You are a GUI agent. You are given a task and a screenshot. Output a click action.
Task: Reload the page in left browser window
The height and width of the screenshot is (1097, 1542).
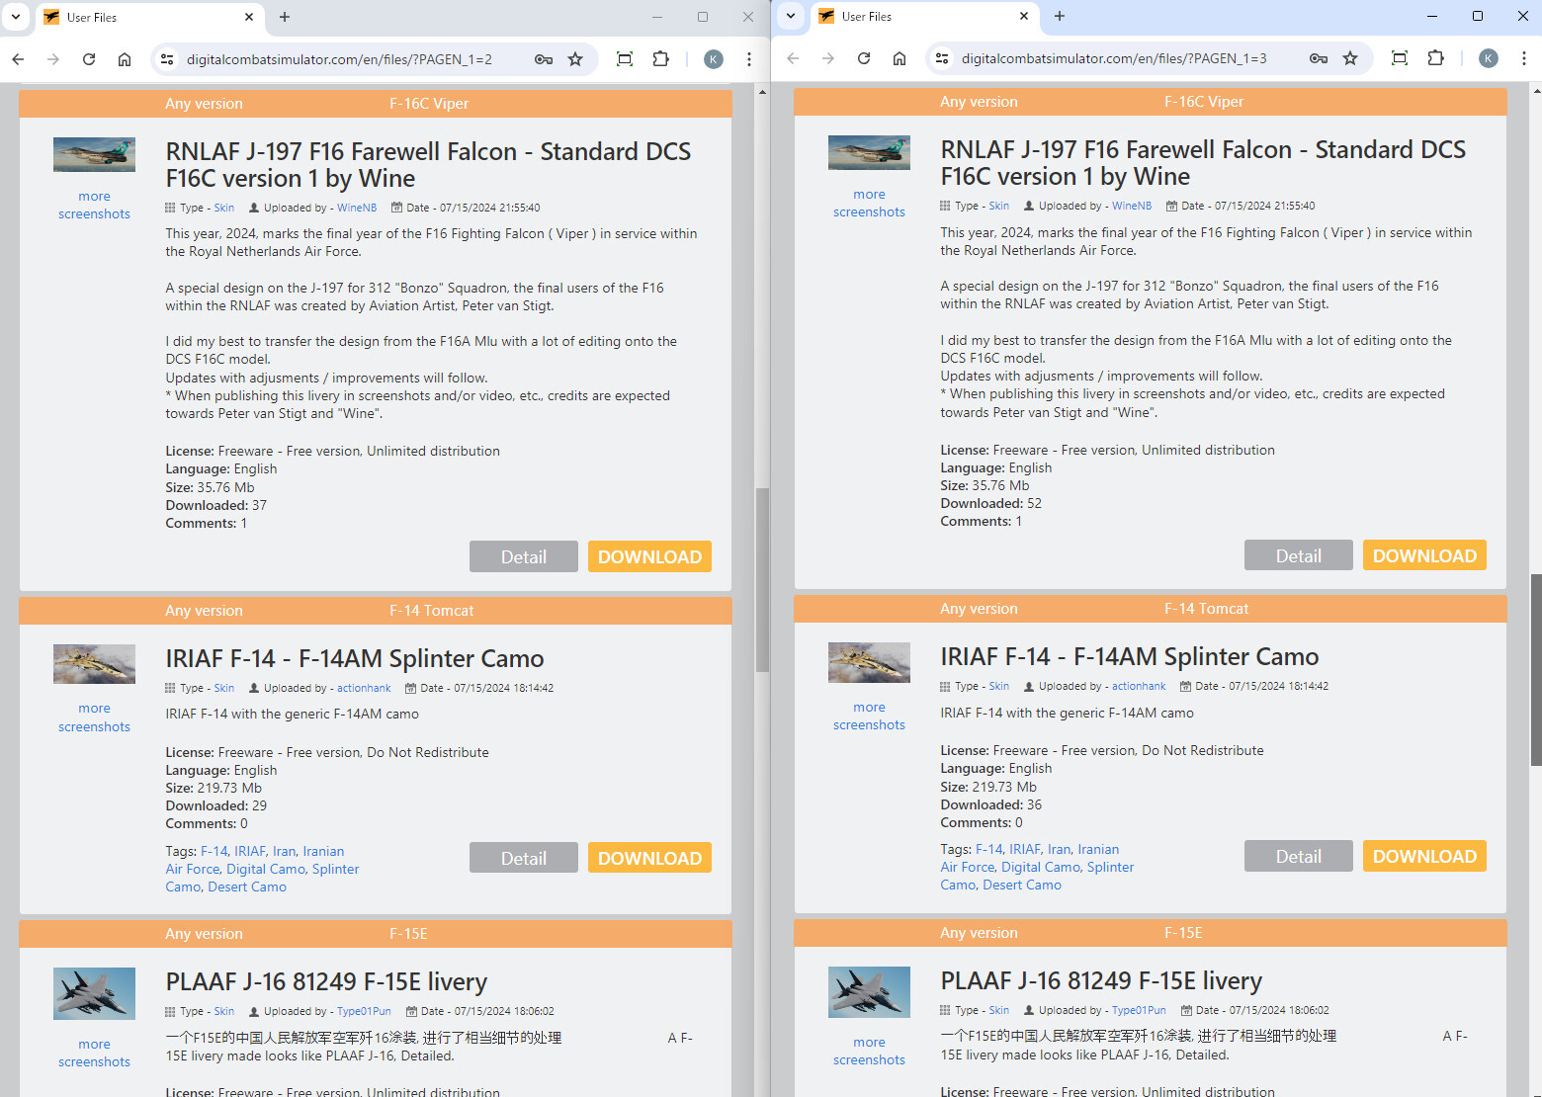pos(89,59)
